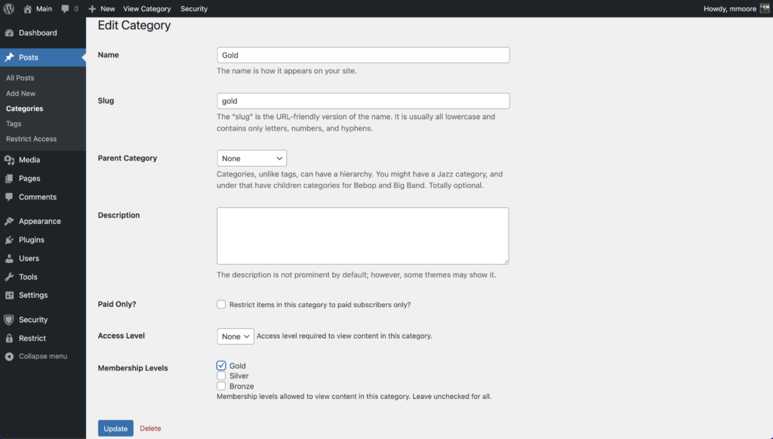
Task: Click the Security shield icon in sidebar
Action: (9, 320)
